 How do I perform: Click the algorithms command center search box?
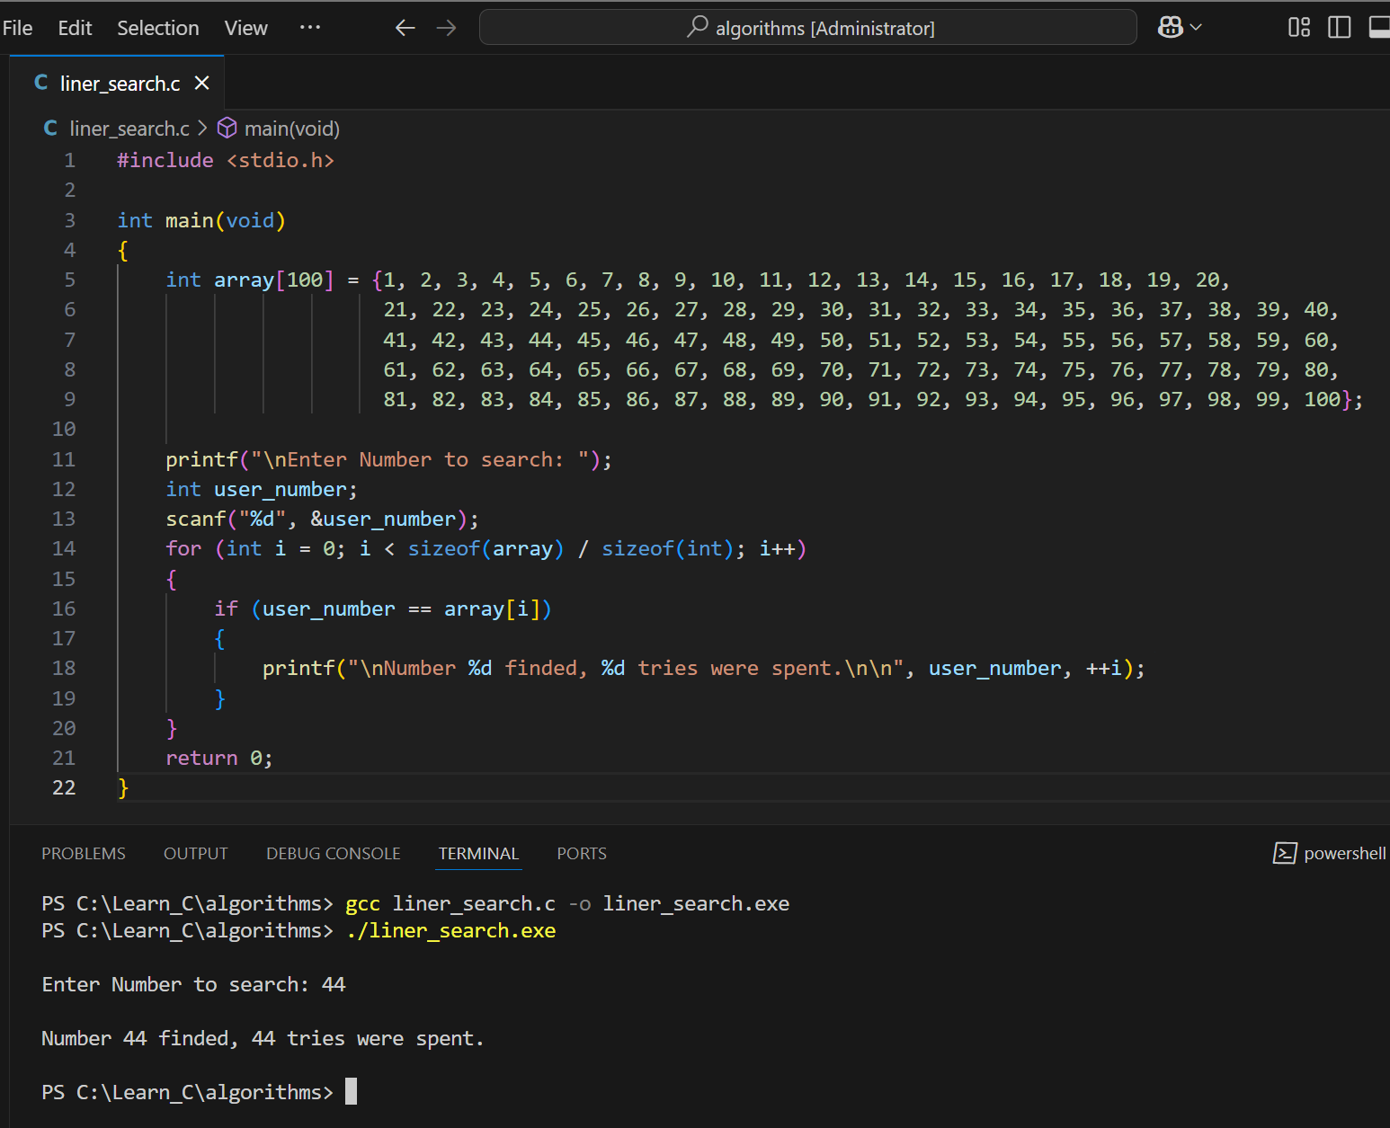tap(807, 28)
